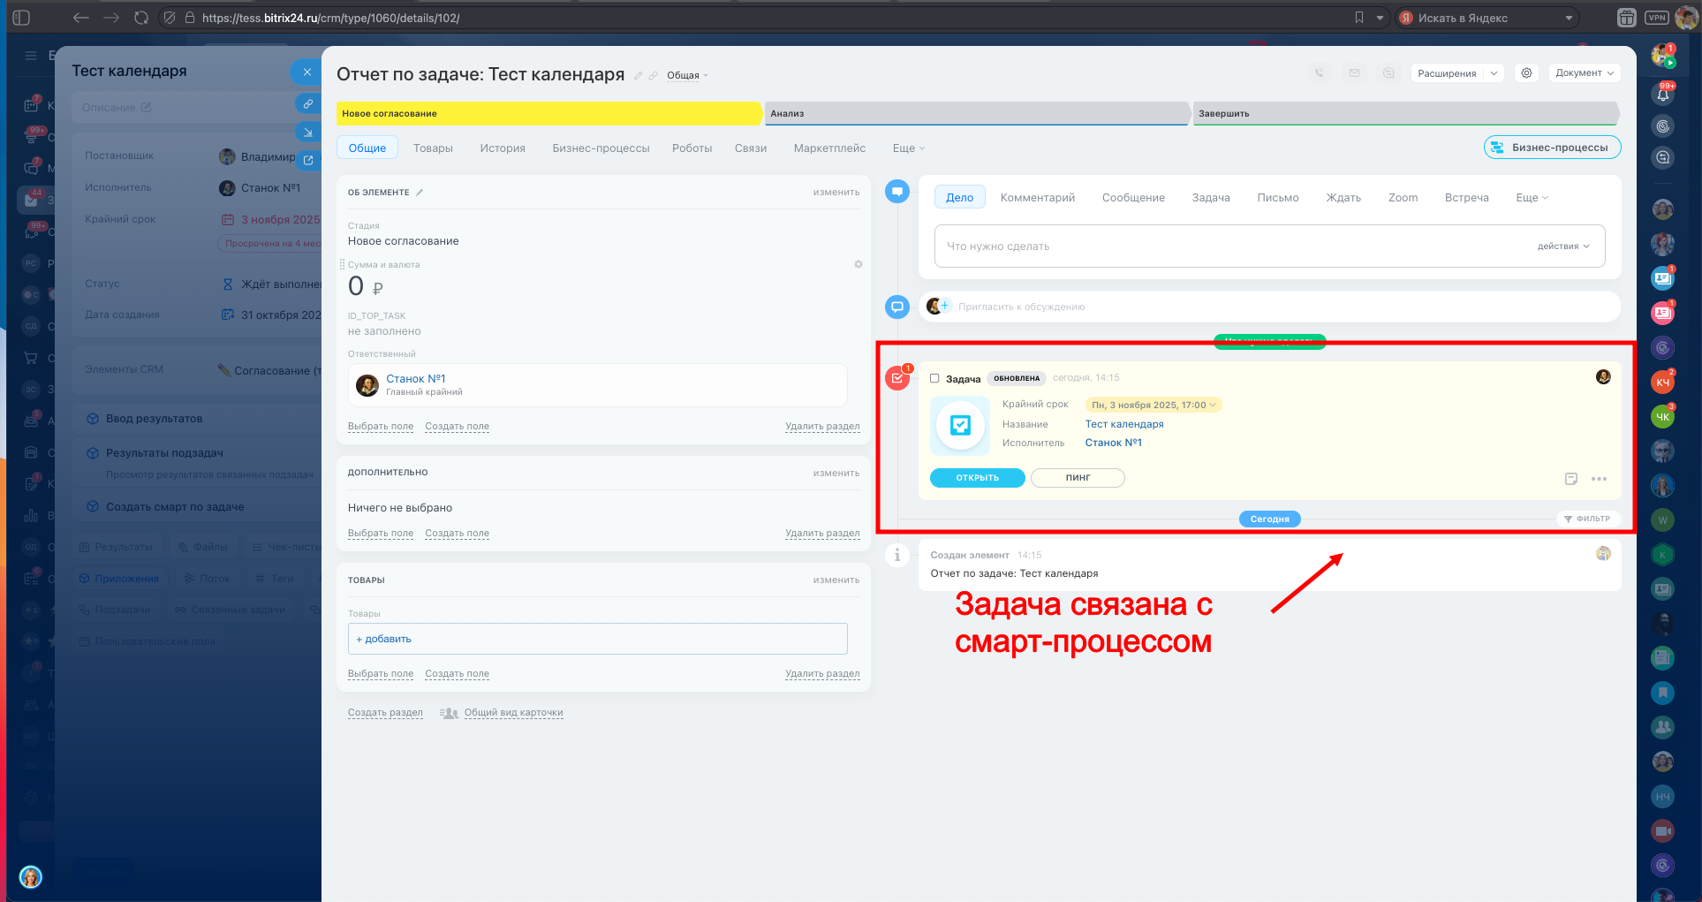Click the ОТКРЫТЬ button
The image size is (1702, 902).
pyautogui.click(x=977, y=478)
